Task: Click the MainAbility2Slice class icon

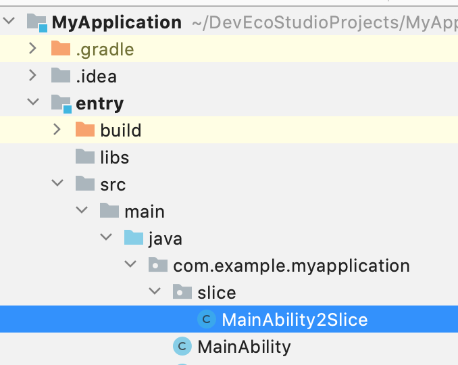Action: pos(206,319)
